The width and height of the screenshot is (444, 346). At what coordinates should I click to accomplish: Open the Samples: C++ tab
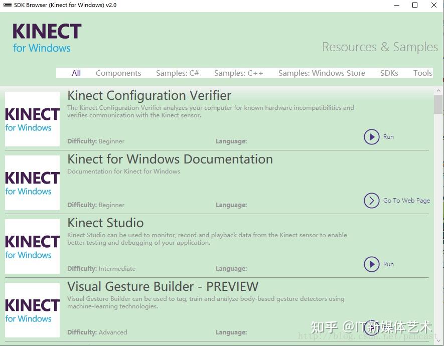tap(238, 73)
